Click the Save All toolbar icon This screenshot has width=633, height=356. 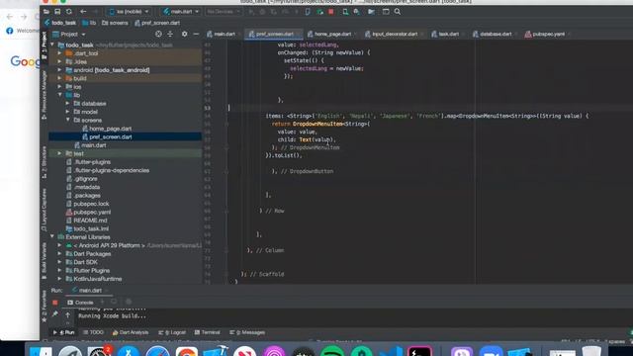point(57,12)
